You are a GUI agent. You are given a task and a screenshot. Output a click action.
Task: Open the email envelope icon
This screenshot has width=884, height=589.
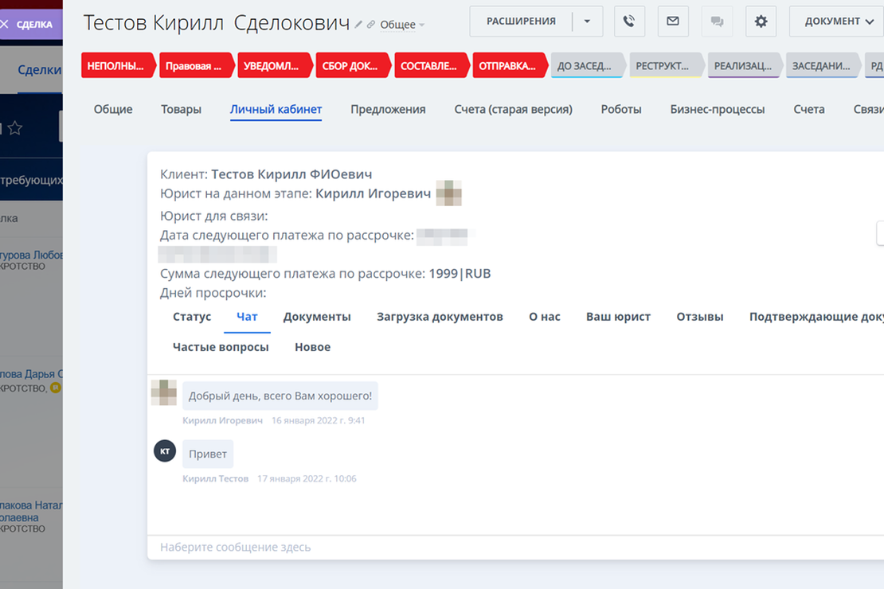(x=673, y=21)
